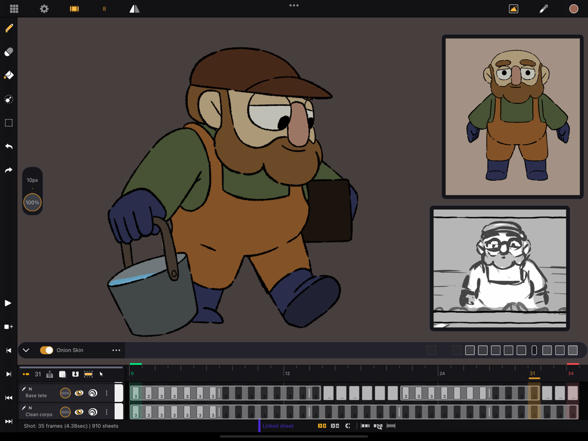
Task: Open app settings with the gear icon
Action: (44, 9)
